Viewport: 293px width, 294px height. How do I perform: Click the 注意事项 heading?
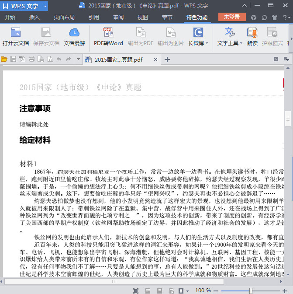[35, 108]
